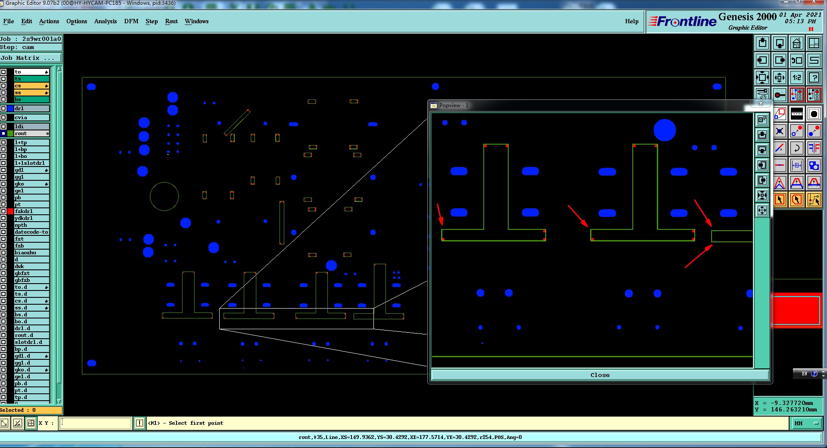Screen dimensions: 827x448
Task: Toggle the 'npth' layer checkbox
Action: point(3,225)
